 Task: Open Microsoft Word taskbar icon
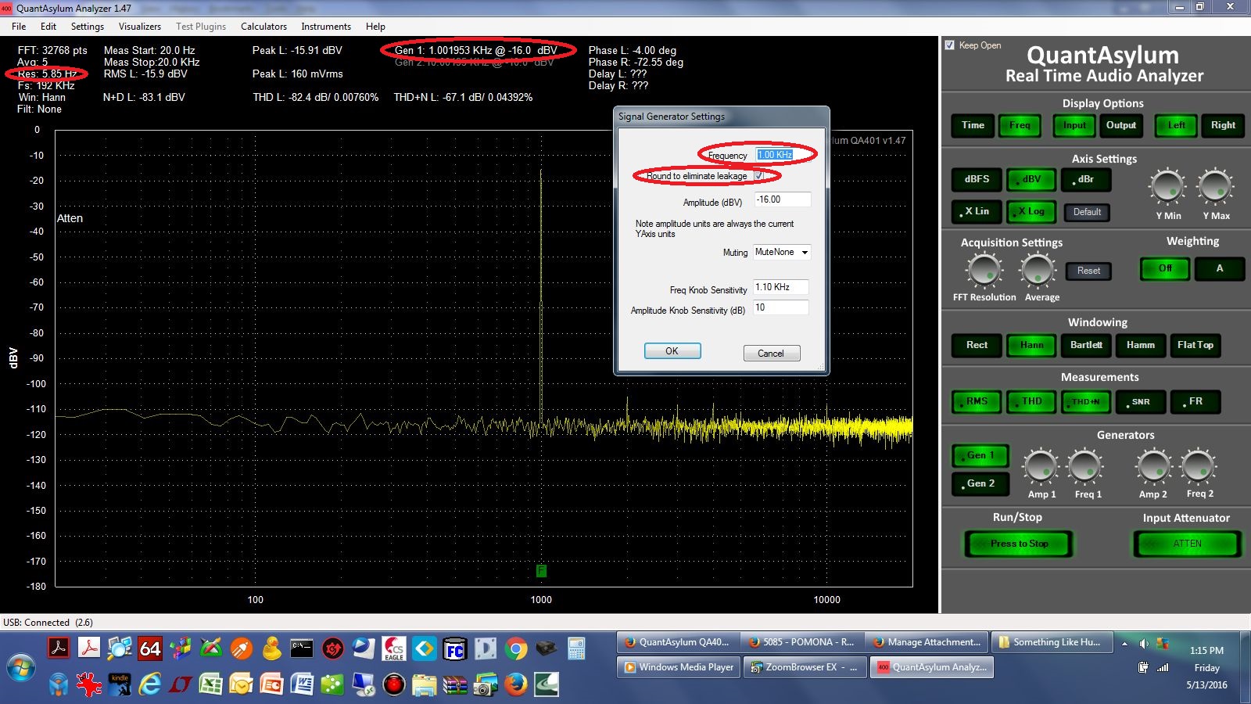click(302, 684)
